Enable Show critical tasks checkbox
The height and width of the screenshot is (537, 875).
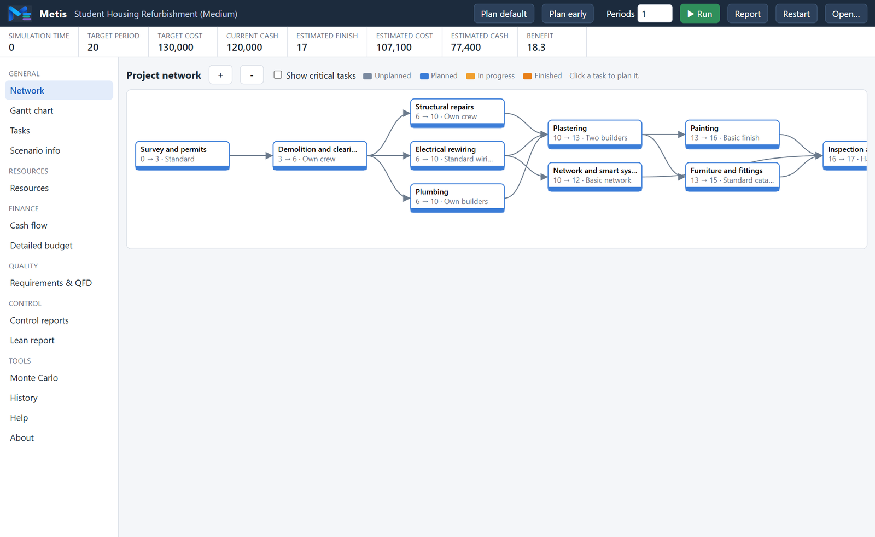click(278, 75)
